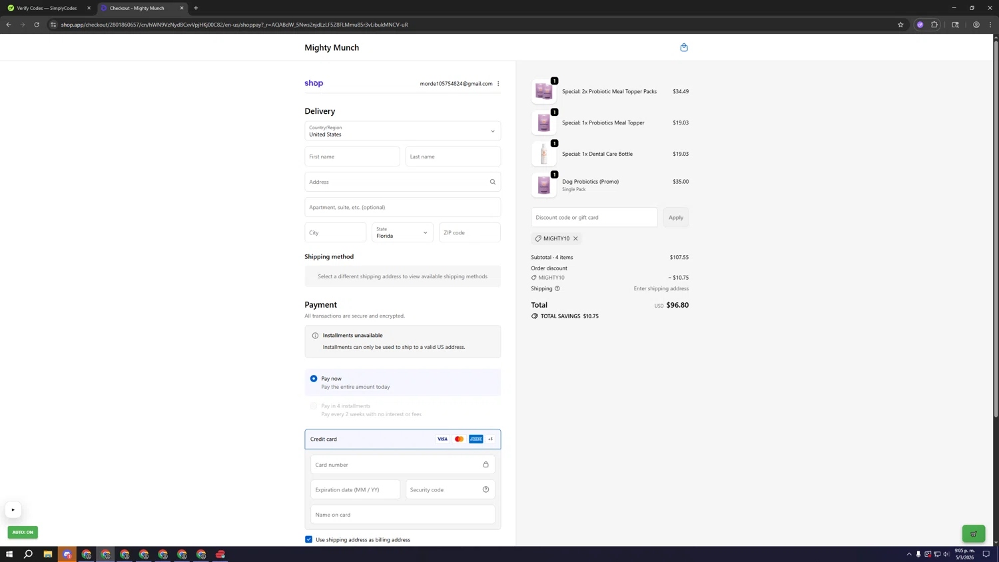
Task: Click the address search magnifier icon
Action: (x=492, y=182)
